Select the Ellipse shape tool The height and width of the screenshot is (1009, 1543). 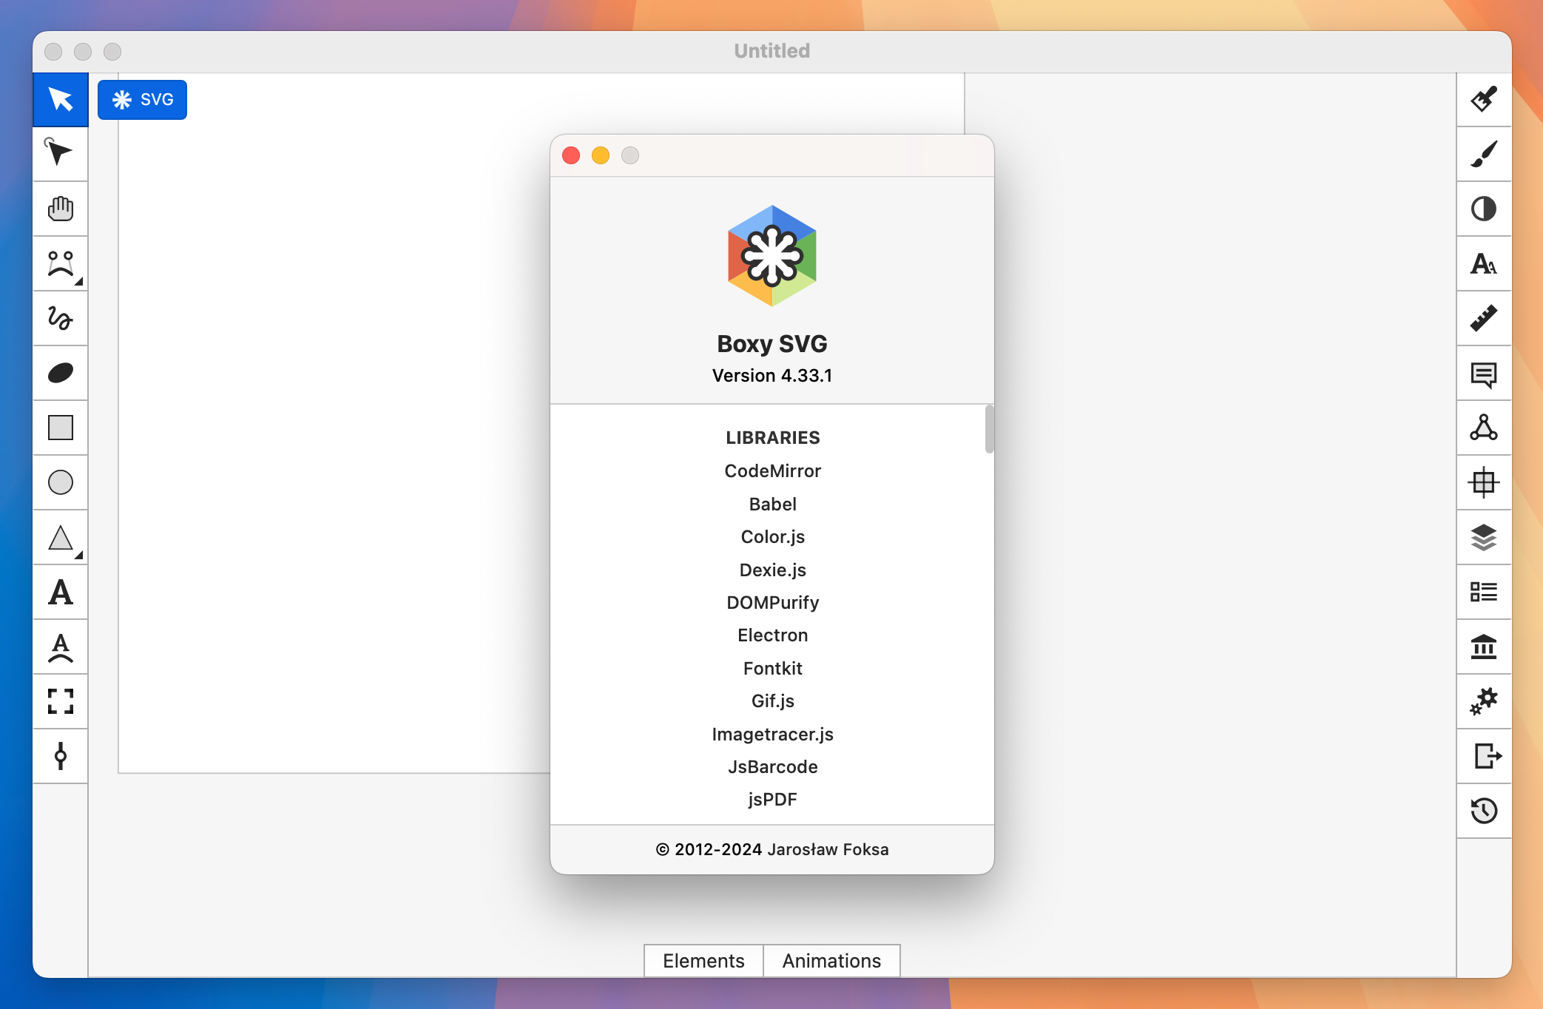(x=61, y=483)
